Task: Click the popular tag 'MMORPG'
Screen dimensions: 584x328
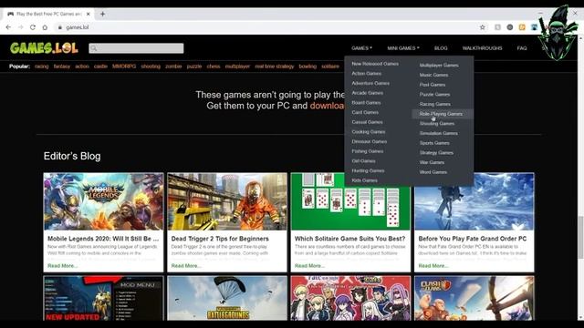Action: (124, 67)
